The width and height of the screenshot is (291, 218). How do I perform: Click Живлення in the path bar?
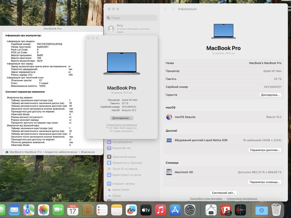(88, 152)
